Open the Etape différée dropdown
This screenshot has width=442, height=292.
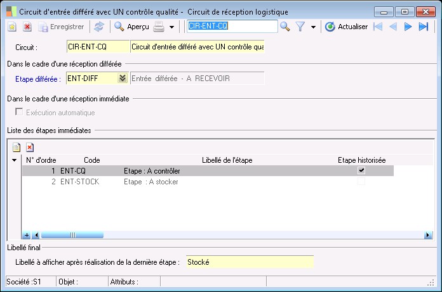tap(123, 78)
